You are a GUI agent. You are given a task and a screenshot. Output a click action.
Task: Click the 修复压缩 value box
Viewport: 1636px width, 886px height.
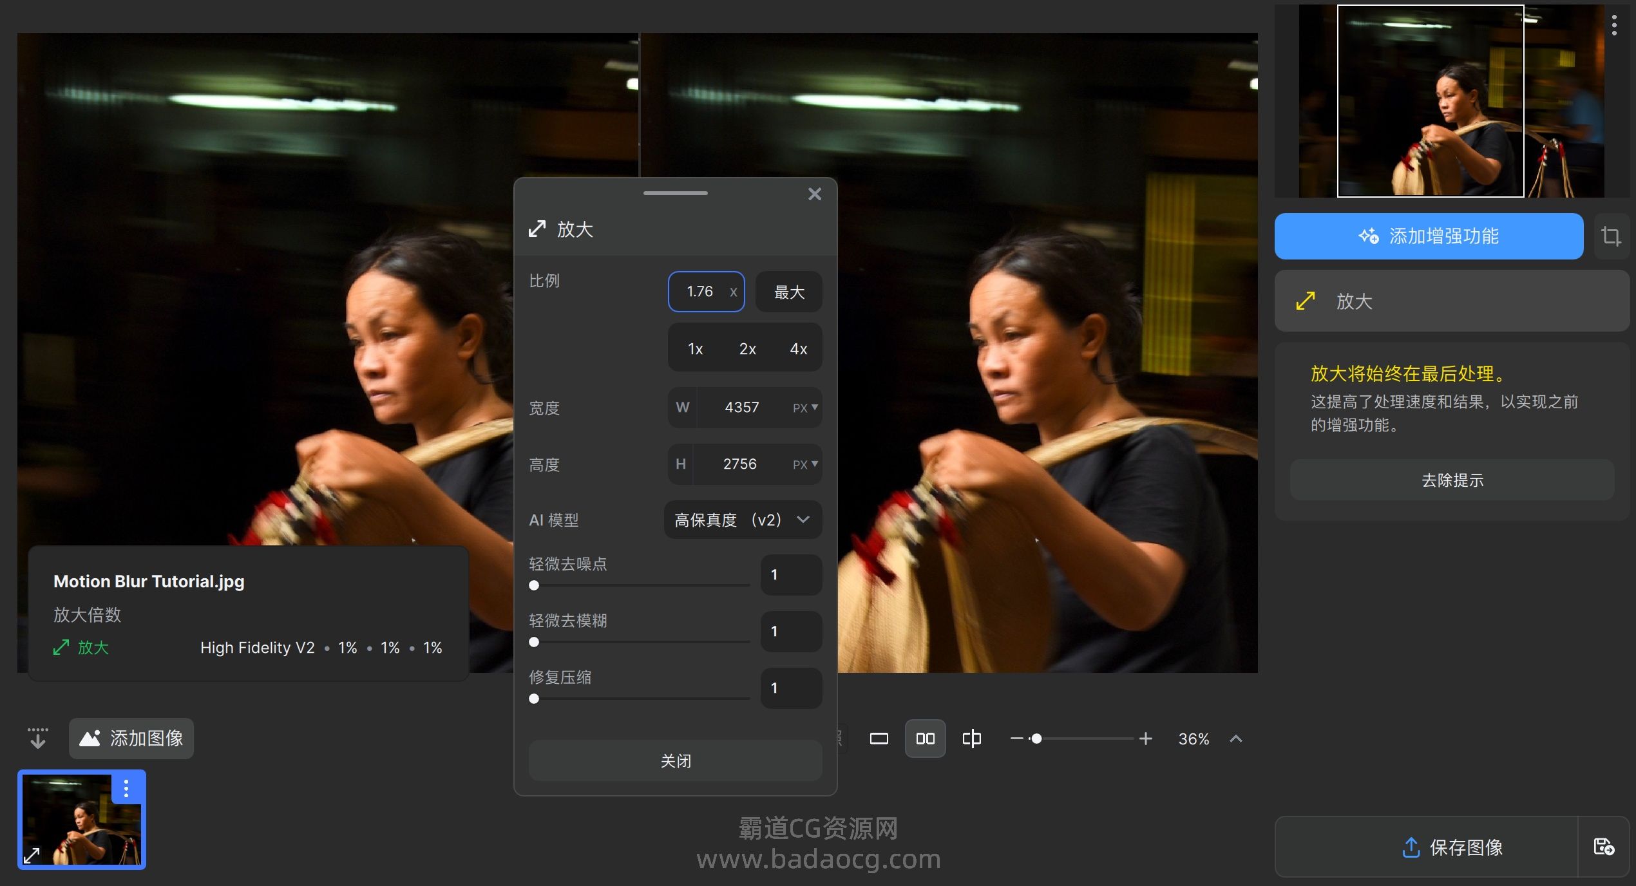[x=791, y=688]
